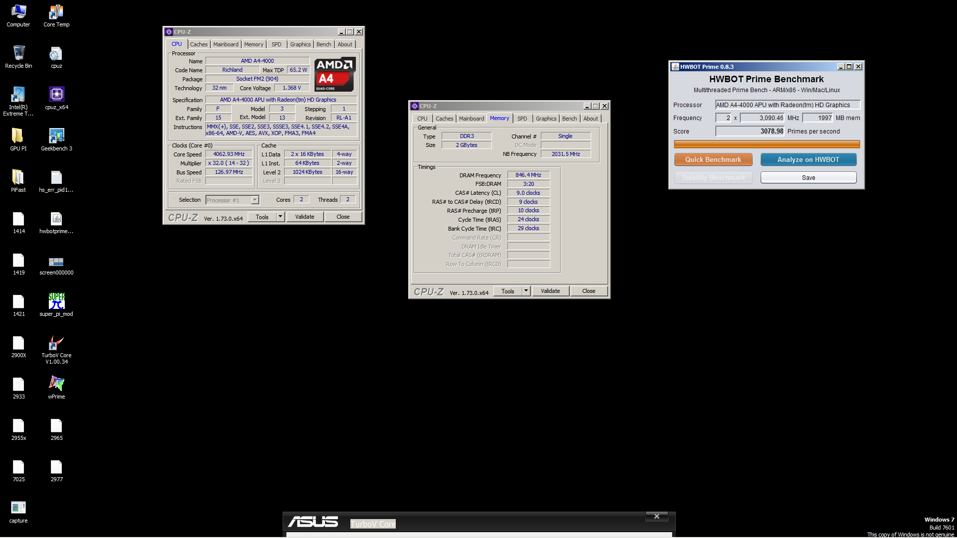Click Validate in CPU-Z Memory window
The width and height of the screenshot is (957, 538).
coord(550,291)
